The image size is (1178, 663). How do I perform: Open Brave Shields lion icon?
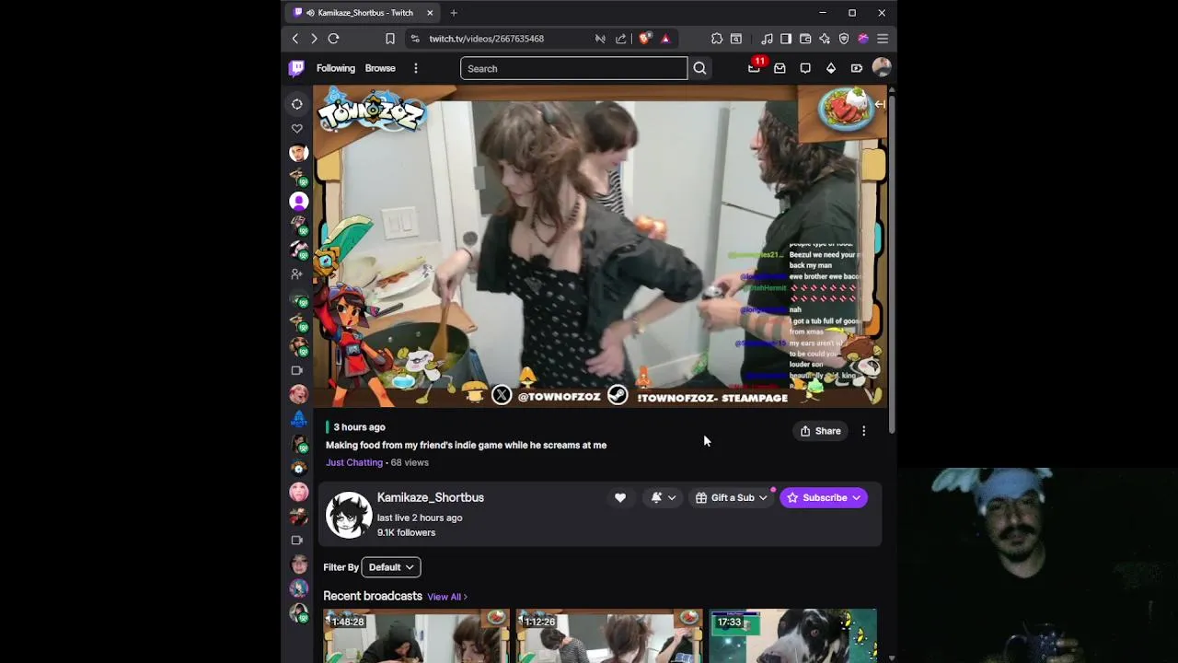click(x=644, y=39)
